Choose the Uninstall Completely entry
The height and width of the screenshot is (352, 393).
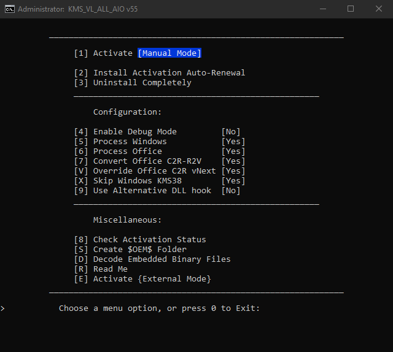[133, 83]
